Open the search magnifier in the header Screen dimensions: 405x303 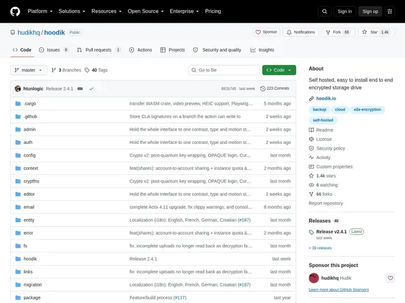point(325,11)
